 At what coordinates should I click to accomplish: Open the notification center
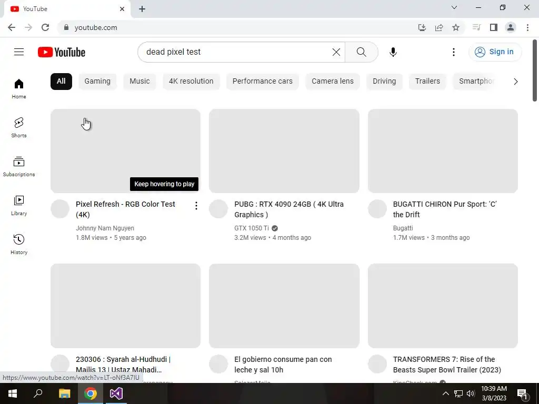[522, 393]
